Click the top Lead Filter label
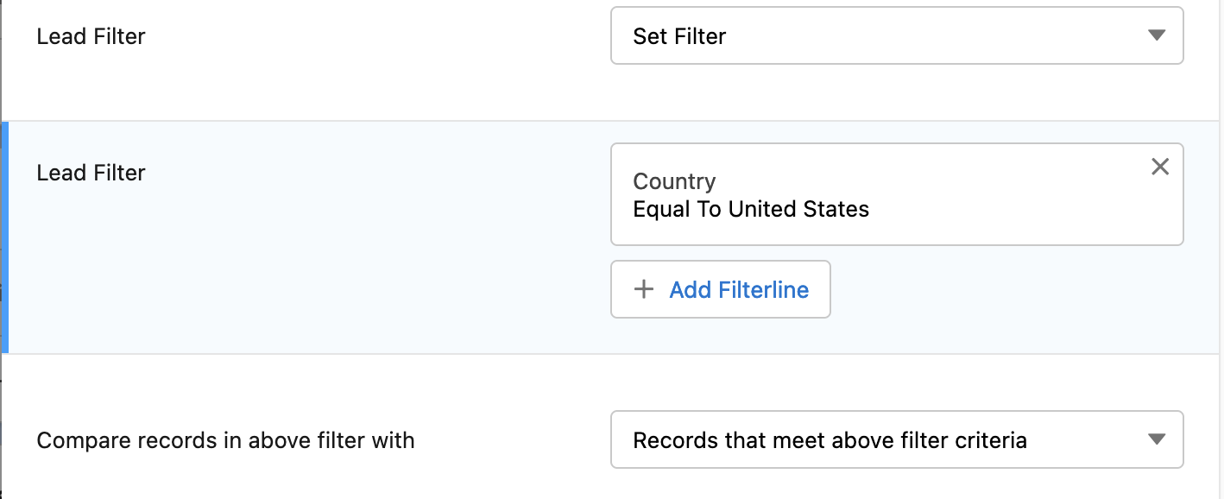Screen dimensions: 1224x499 (91, 36)
